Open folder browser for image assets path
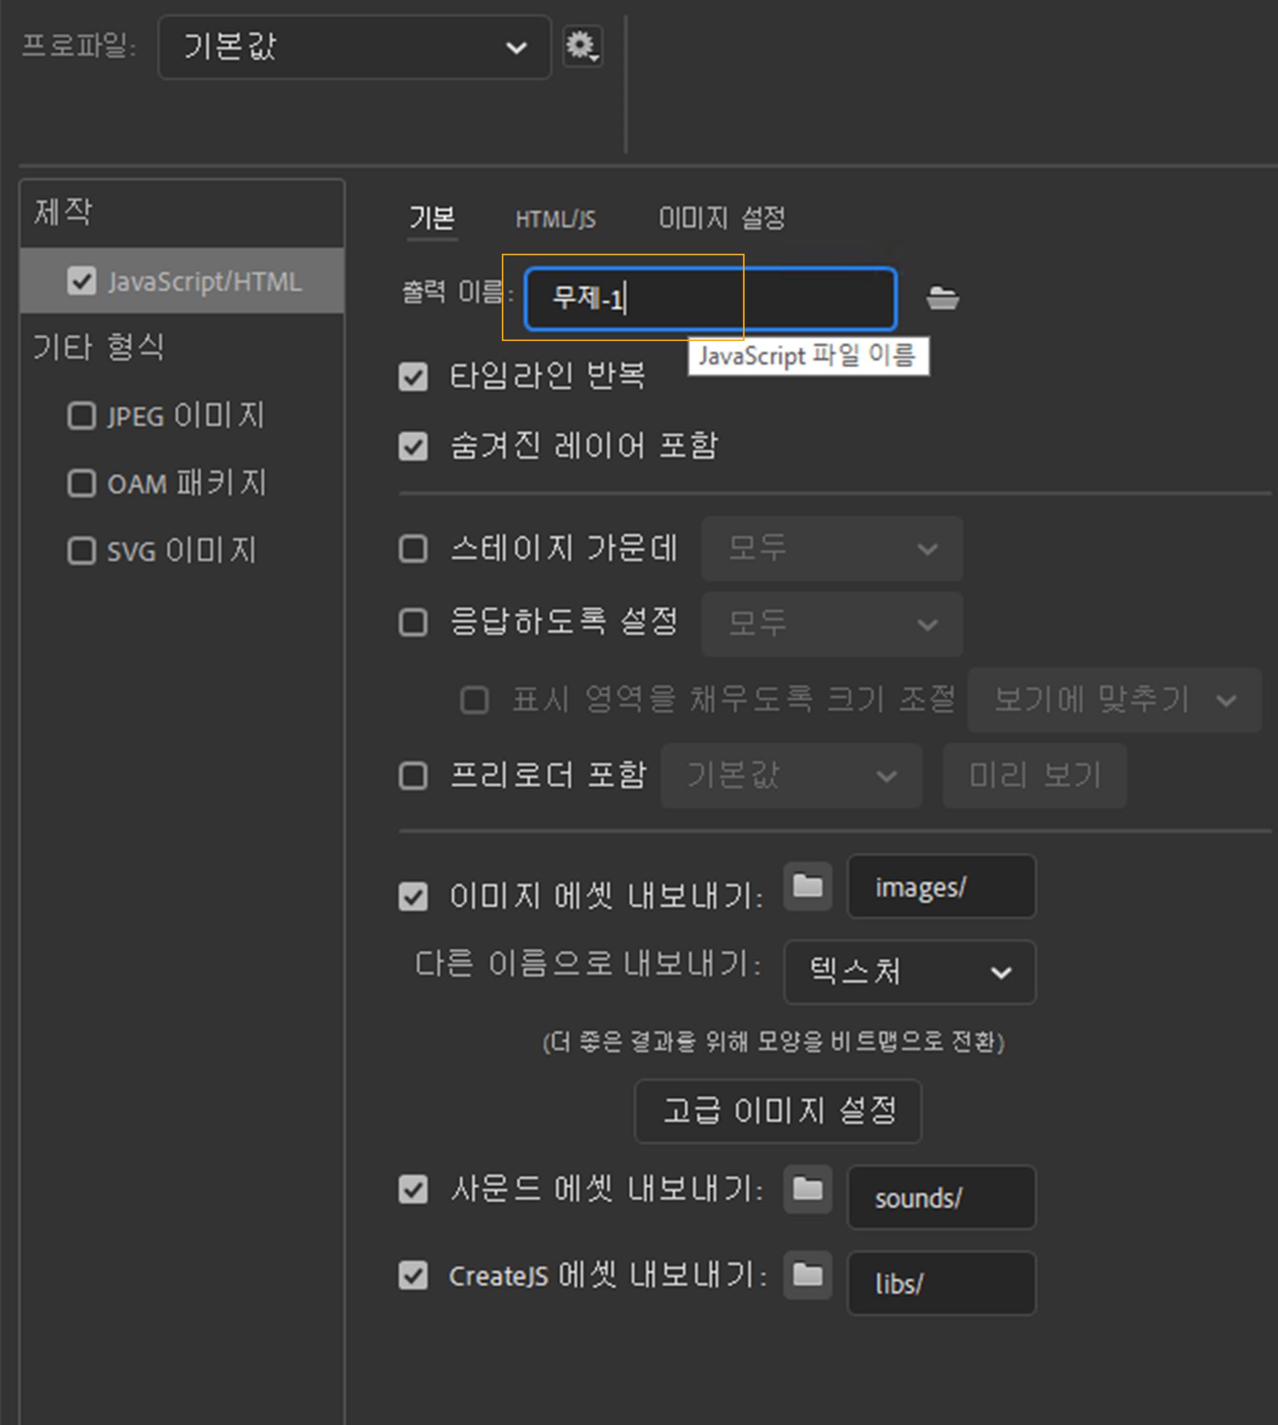 coord(806,886)
